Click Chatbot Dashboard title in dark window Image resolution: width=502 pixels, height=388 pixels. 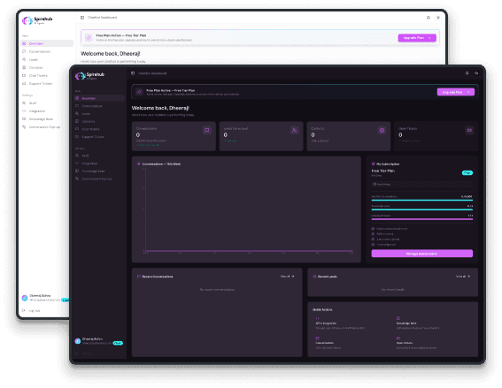(x=152, y=73)
